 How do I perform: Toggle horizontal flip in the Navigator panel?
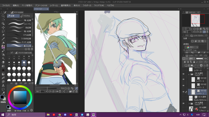tap(204, 32)
